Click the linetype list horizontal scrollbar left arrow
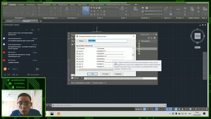The height and width of the screenshot is (119, 211). pyautogui.click(x=77, y=70)
